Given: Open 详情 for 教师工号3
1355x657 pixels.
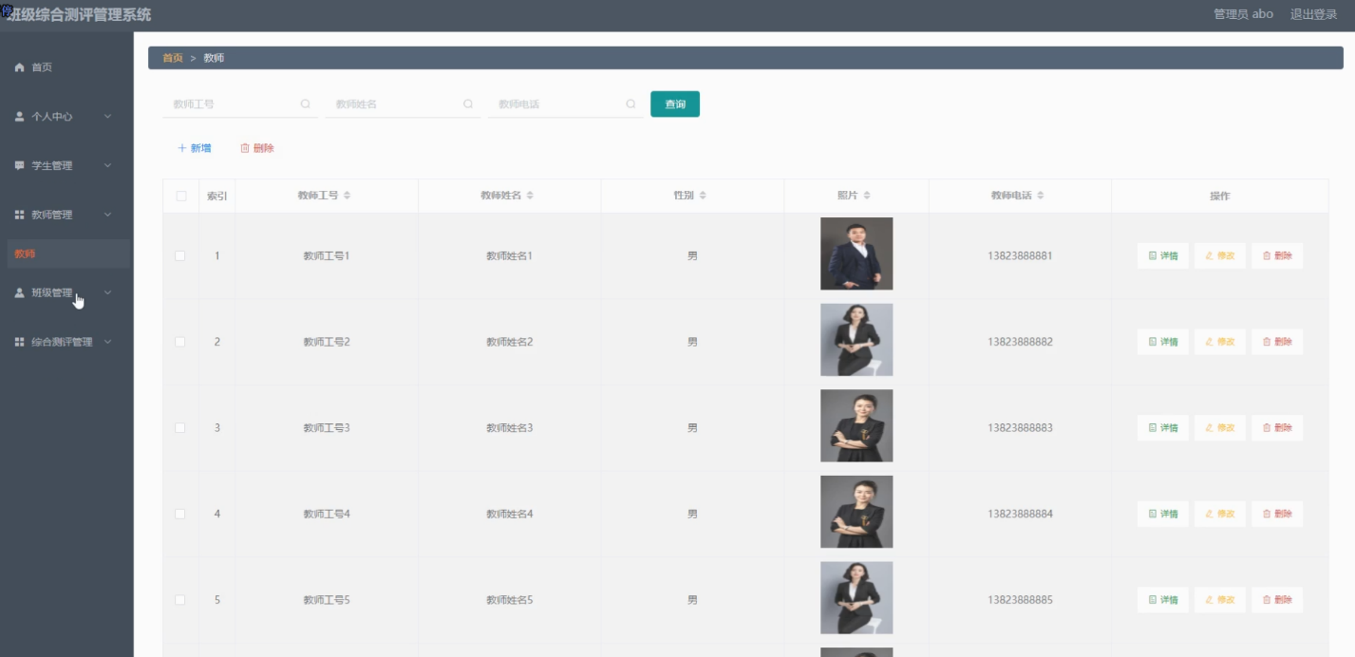Looking at the screenshot, I should pyautogui.click(x=1163, y=428).
